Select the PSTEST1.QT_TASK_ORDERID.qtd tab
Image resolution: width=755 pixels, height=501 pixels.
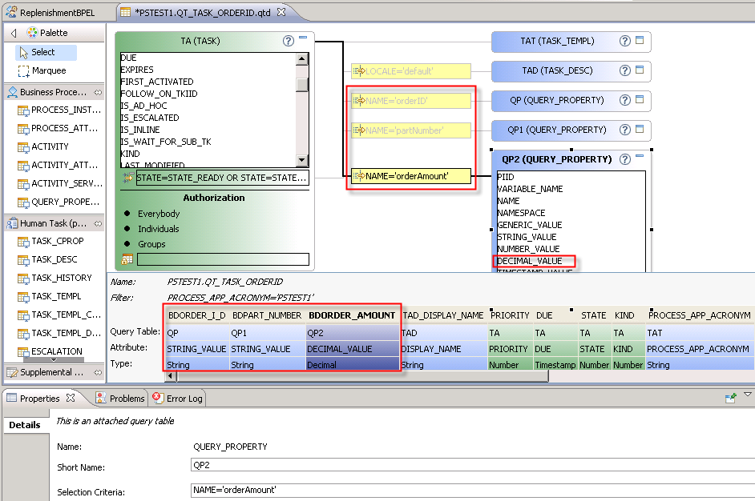click(x=202, y=13)
